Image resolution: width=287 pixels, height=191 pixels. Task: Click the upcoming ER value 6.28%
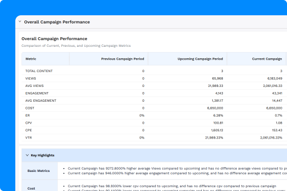(217, 115)
